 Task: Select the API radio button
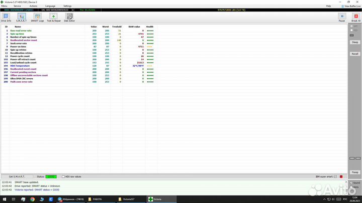pyautogui.click(x=351, y=26)
